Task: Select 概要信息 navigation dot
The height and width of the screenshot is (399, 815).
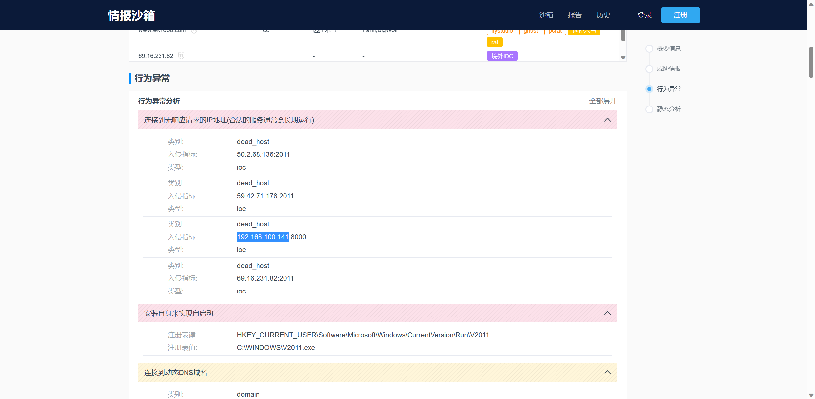Action: (x=649, y=49)
